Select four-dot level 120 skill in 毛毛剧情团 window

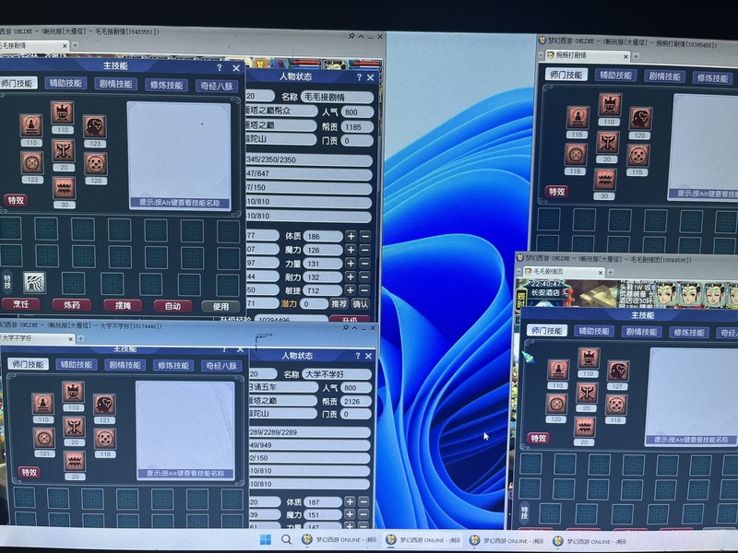click(x=556, y=404)
